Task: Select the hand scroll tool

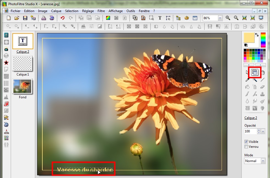Action: click(x=263, y=73)
